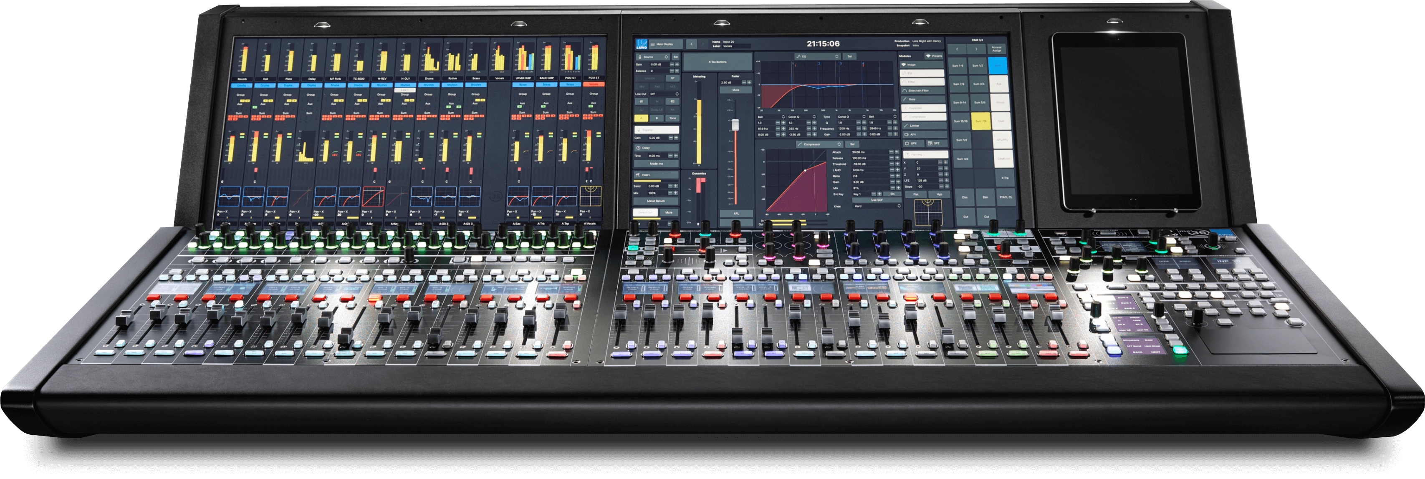1425x479 pixels.
Task: Open the Compressor module selector dropdown
Action: 819,144
